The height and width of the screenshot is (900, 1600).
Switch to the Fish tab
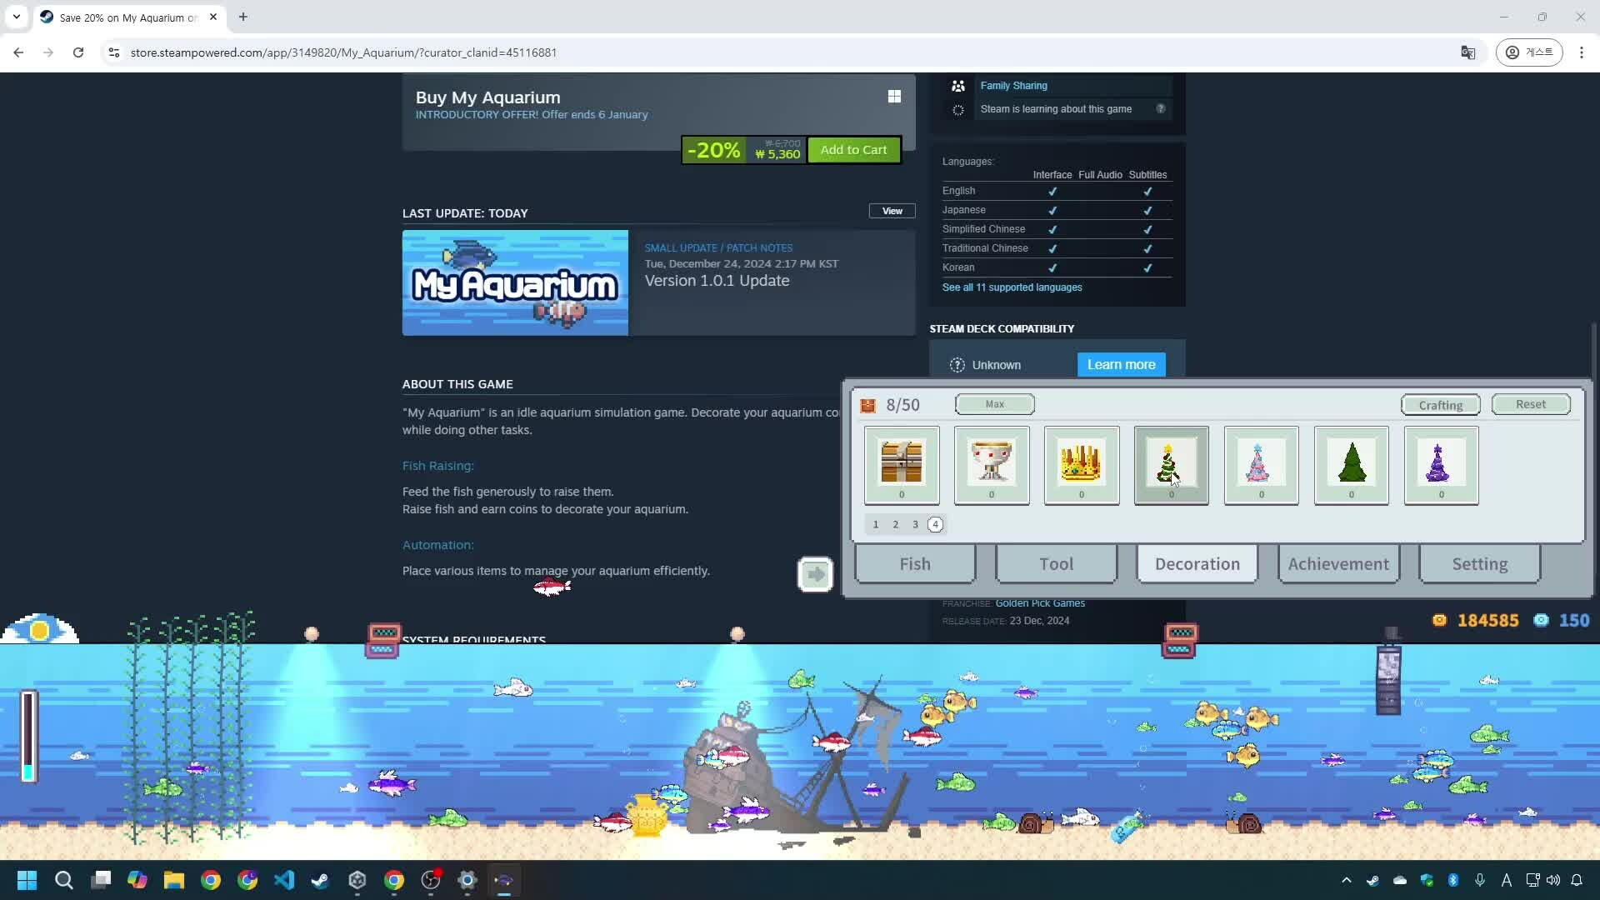pyautogui.click(x=914, y=564)
